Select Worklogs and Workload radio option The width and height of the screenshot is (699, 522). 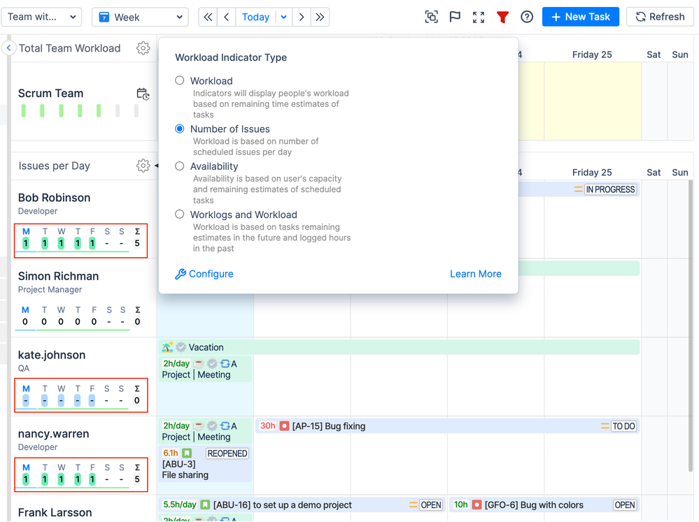[x=180, y=215]
